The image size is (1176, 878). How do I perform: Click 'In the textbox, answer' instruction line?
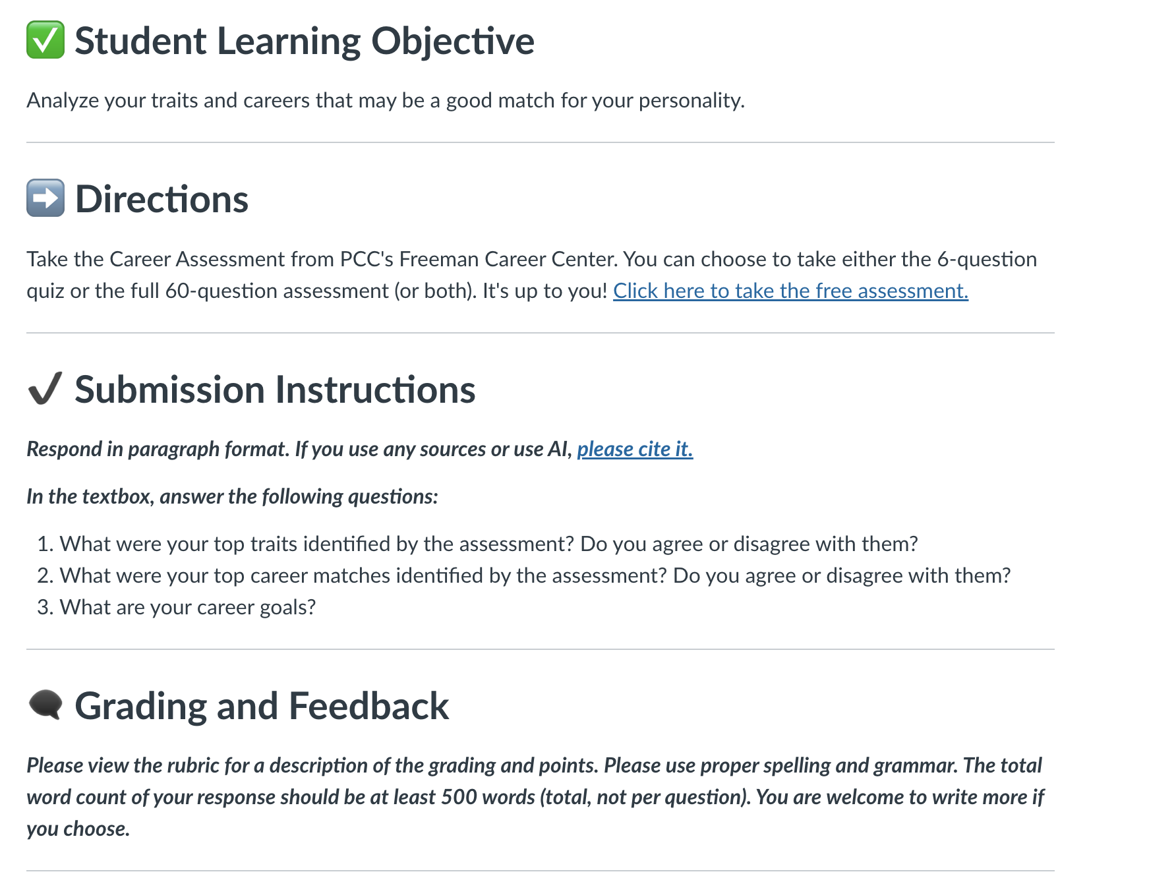coord(232,496)
